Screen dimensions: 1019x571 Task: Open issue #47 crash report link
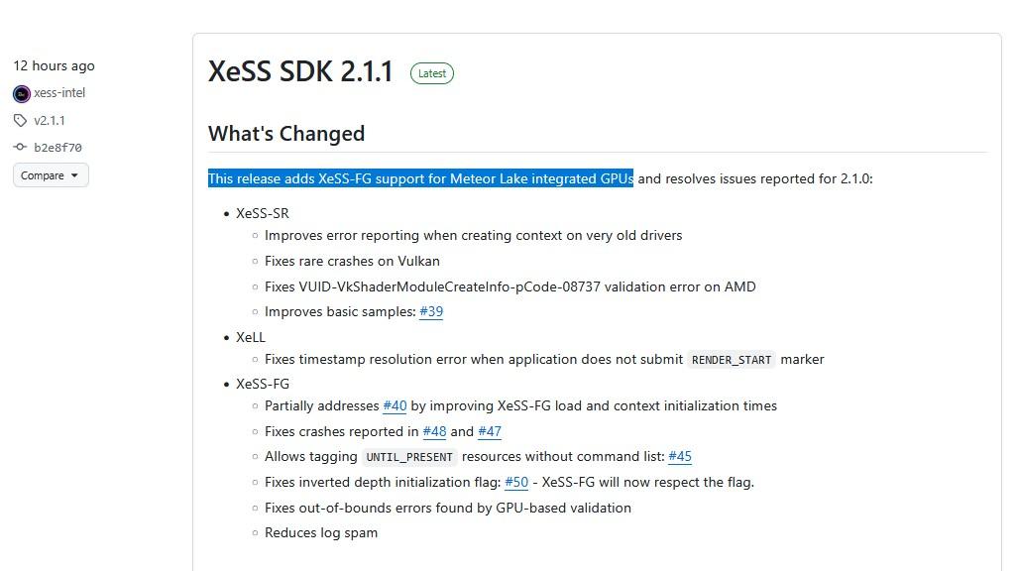pos(490,431)
